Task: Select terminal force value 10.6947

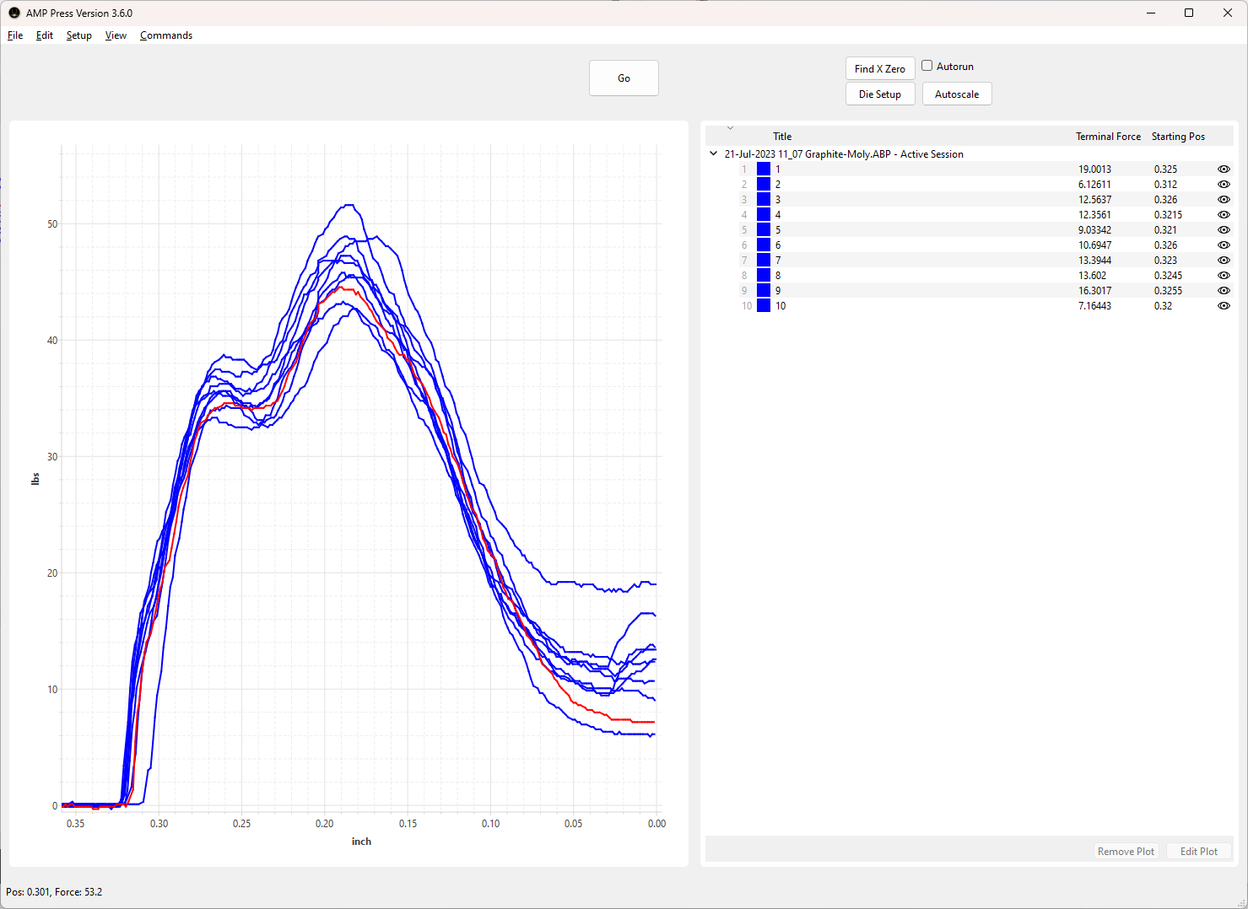Action: pyautogui.click(x=1094, y=245)
